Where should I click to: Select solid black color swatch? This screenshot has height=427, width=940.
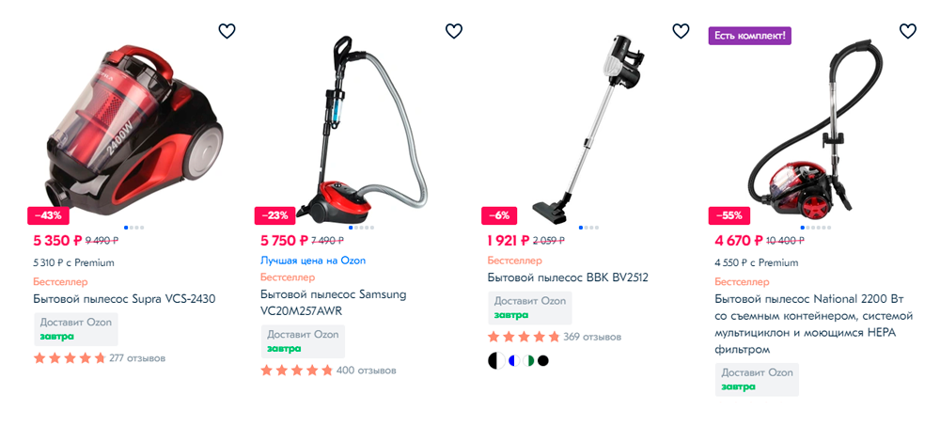(x=543, y=360)
